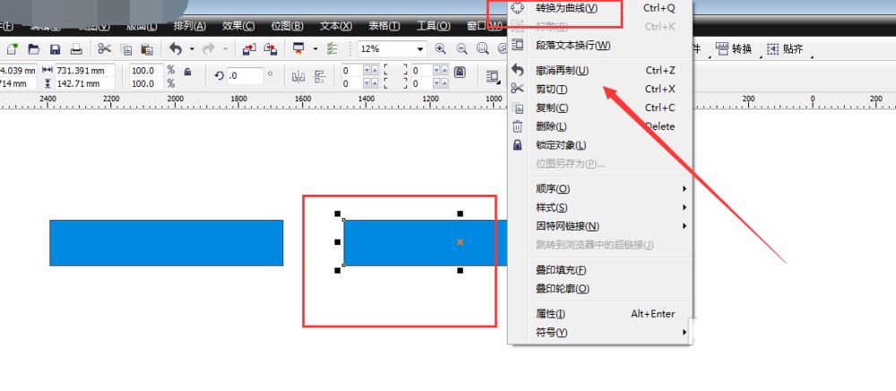This screenshot has width=896, height=391.
Task: Toggle the lock ratio padlock beside scale percentages
Action: point(186,71)
